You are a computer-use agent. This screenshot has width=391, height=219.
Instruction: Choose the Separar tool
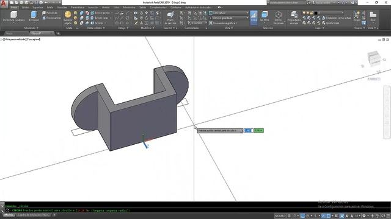point(98,23)
